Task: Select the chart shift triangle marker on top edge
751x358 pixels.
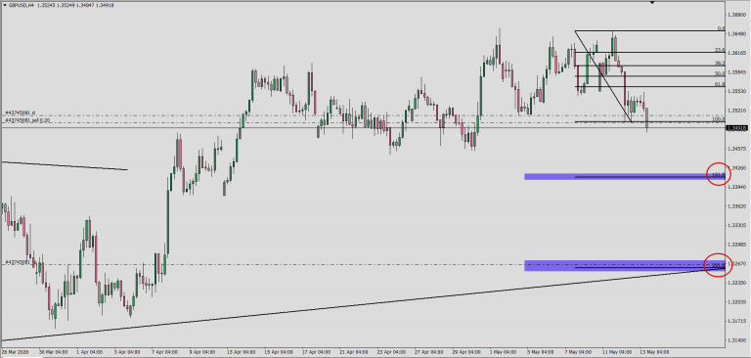Action: point(651,2)
